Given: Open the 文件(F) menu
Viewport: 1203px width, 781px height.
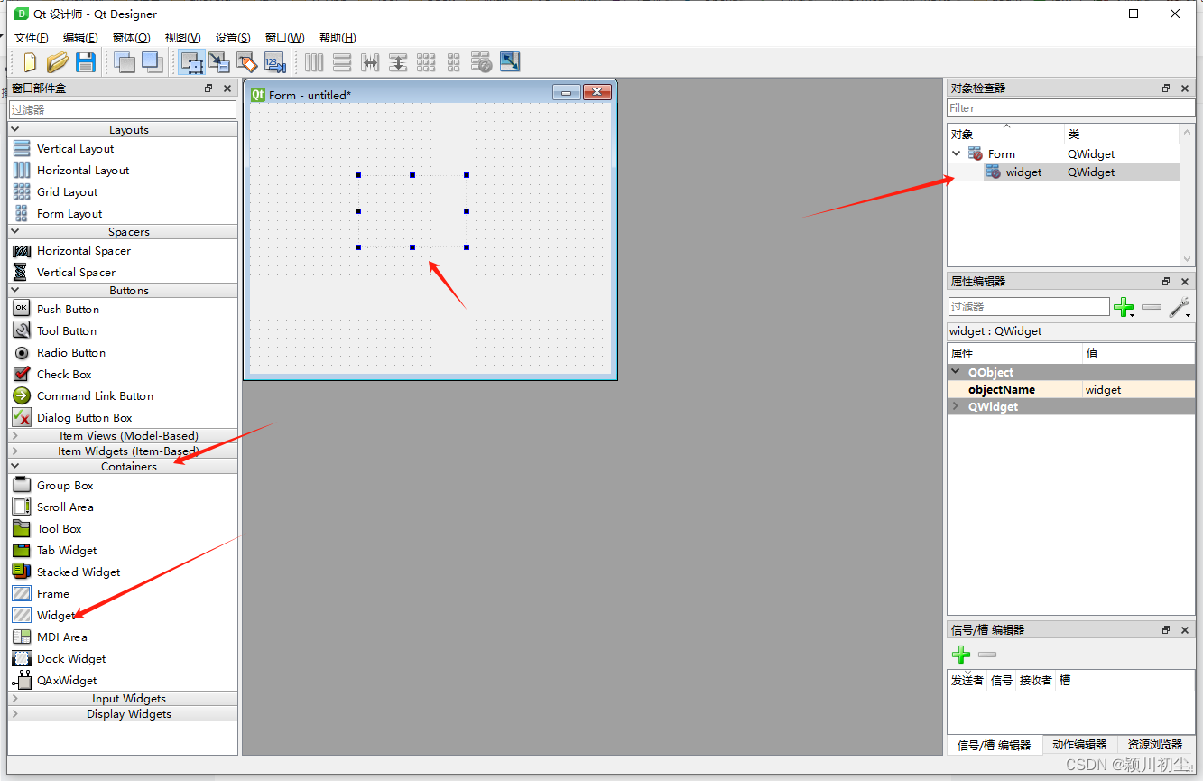Looking at the screenshot, I should coord(31,37).
